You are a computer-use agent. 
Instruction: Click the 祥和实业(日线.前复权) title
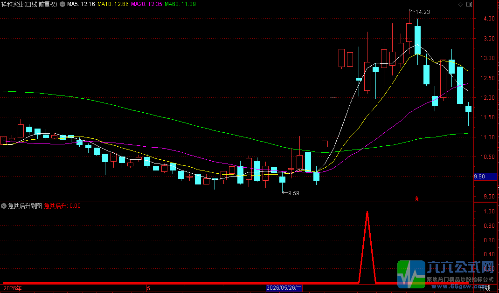point(29,4)
